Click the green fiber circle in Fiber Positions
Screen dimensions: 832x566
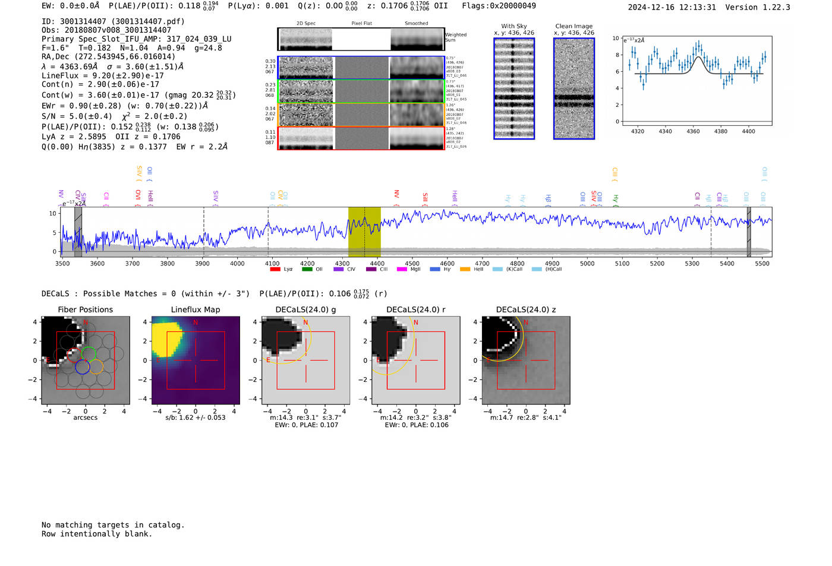coord(89,354)
